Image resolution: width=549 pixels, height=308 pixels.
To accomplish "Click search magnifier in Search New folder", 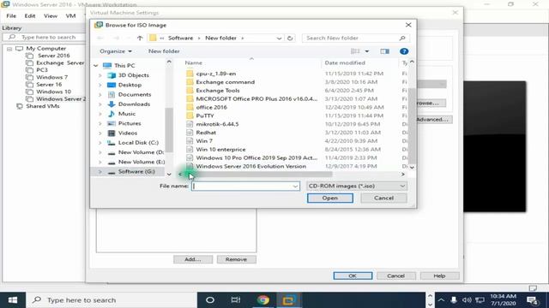I will [x=402, y=38].
